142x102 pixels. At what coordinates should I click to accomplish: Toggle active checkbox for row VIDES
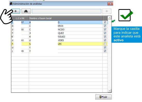pyautogui.click(x=105, y=40)
